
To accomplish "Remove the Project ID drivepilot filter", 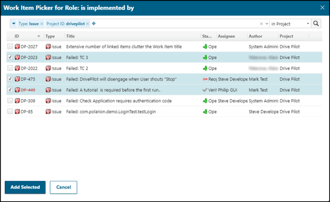I will pyautogui.click(x=88, y=24).
